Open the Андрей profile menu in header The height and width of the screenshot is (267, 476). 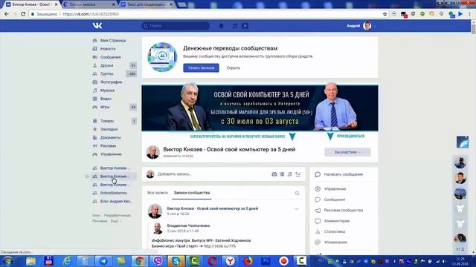point(361,26)
